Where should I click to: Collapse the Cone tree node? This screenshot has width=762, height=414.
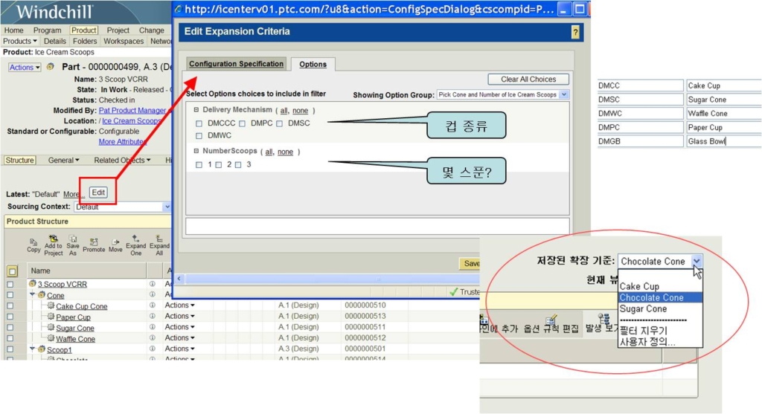(32, 294)
